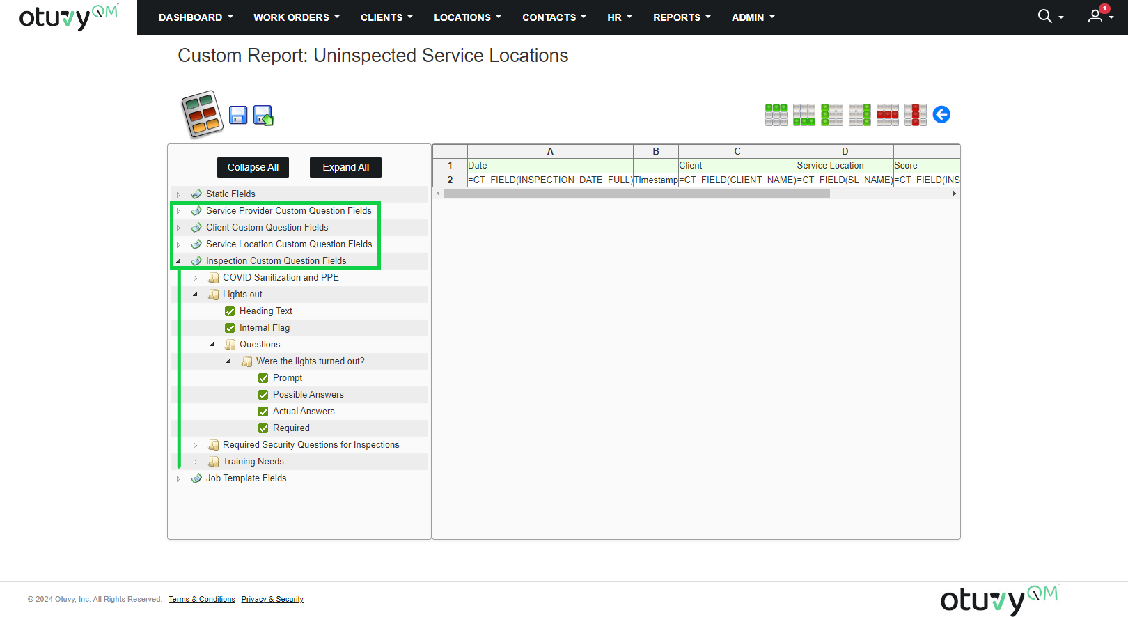
Task: Click the Lights out folder icon
Action: (x=213, y=295)
